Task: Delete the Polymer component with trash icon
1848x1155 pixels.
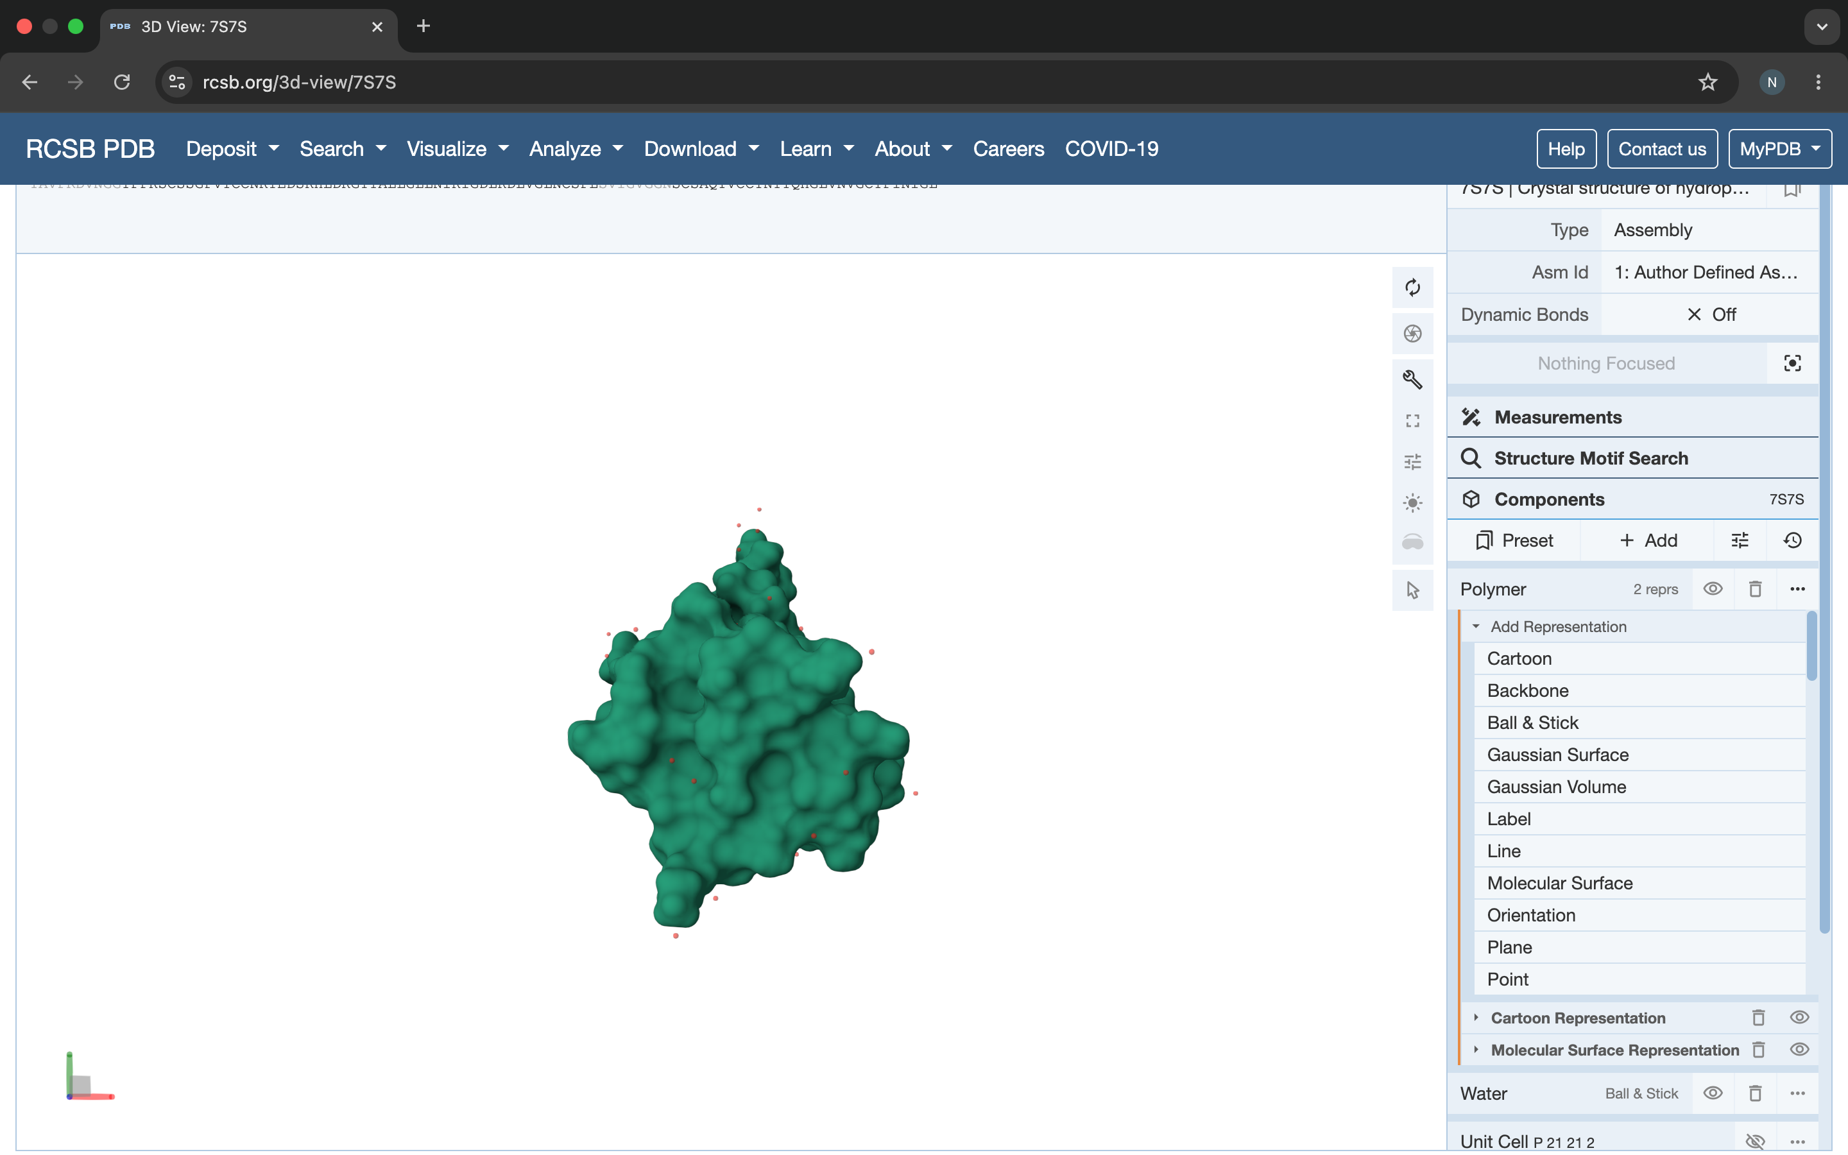Action: [1755, 589]
